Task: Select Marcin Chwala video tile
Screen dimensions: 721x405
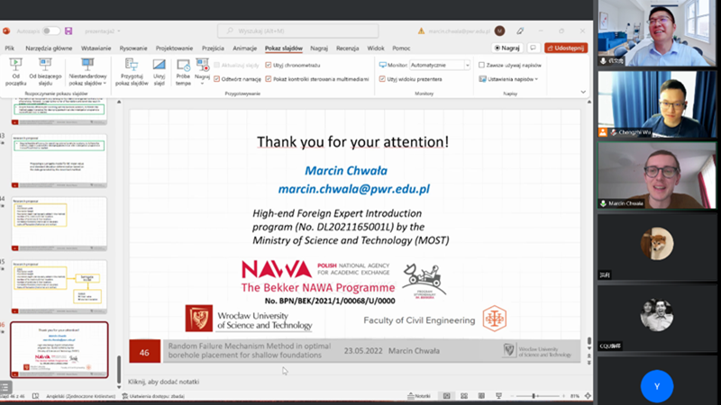Action: click(x=657, y=175)
